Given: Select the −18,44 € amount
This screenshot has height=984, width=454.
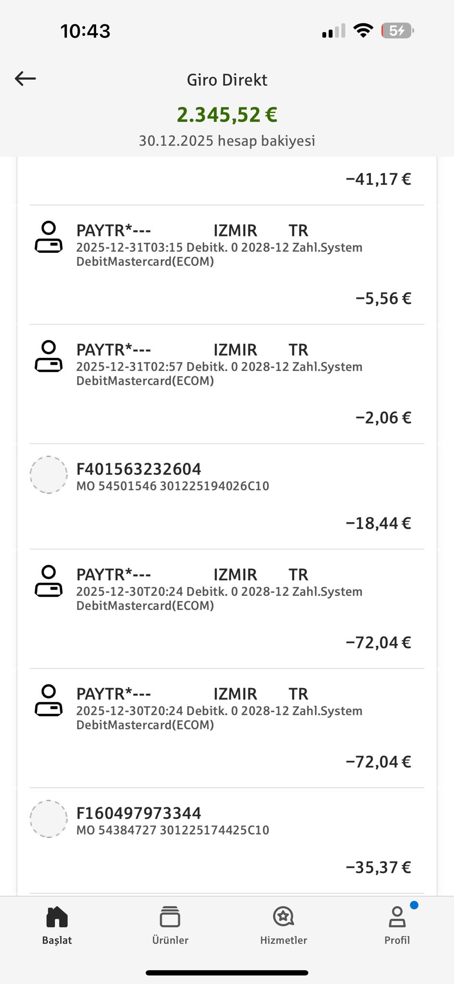Looking at the screenshot, I should pyautogui.click(x=379, y=523).
